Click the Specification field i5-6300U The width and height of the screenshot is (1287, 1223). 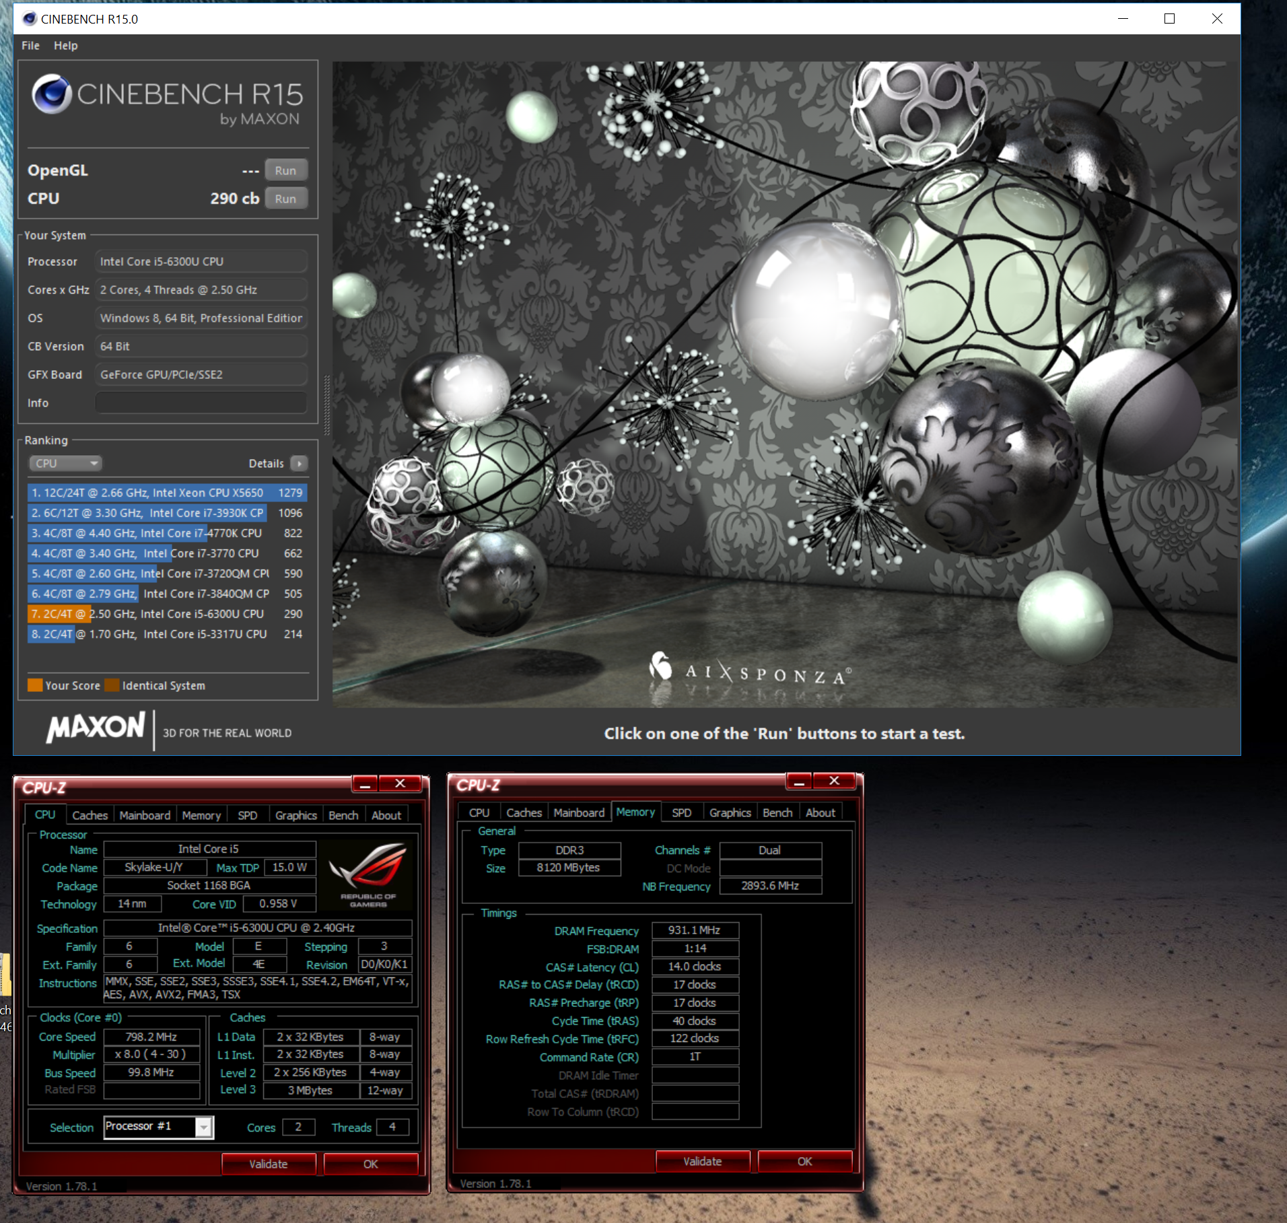tap(257, 928)
